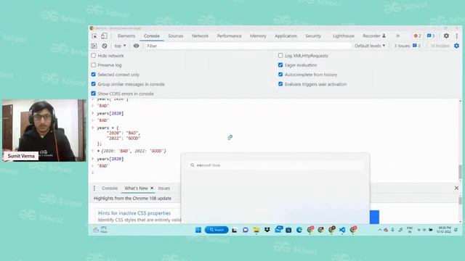Switch to the Lighthouse tab
This screenshot has width=465, height=261.
click(x=343, y=36)
